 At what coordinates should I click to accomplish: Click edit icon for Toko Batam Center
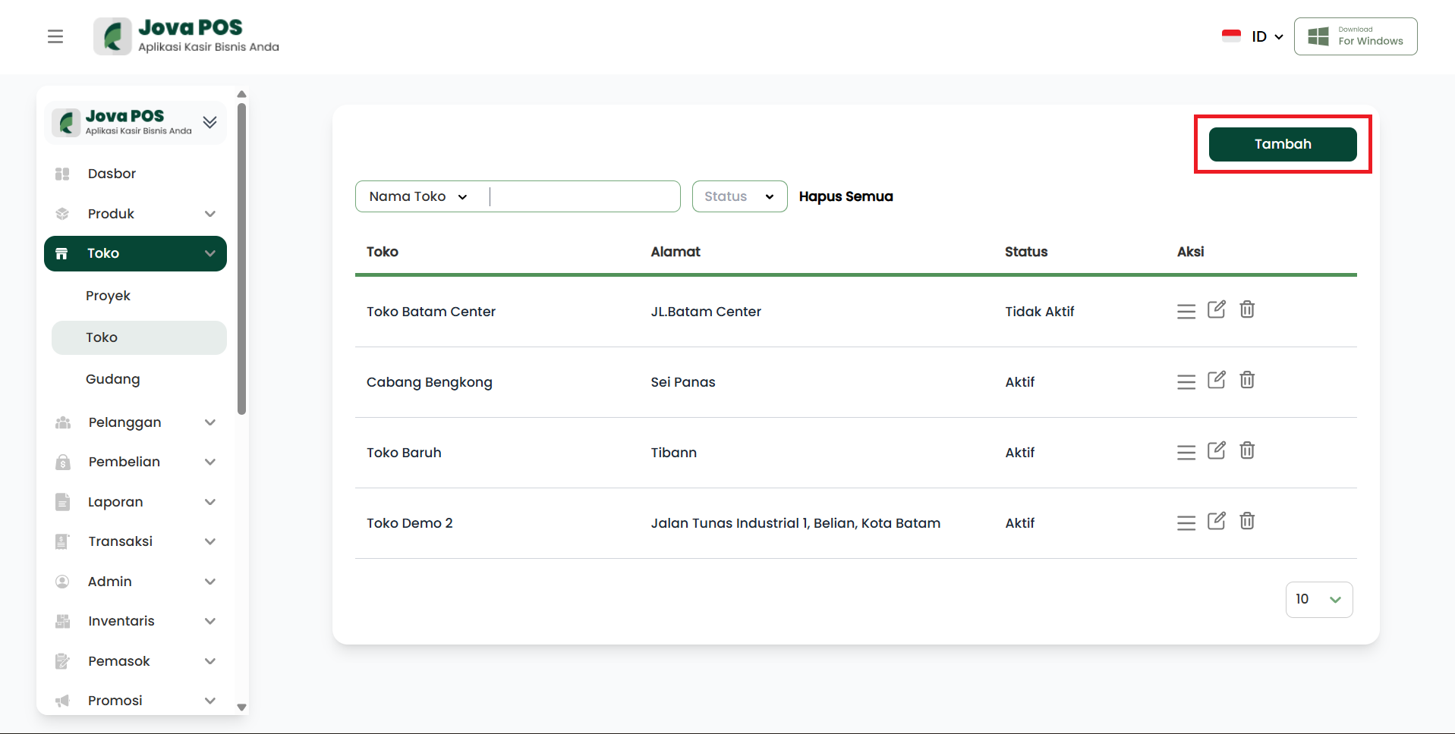1216,309
